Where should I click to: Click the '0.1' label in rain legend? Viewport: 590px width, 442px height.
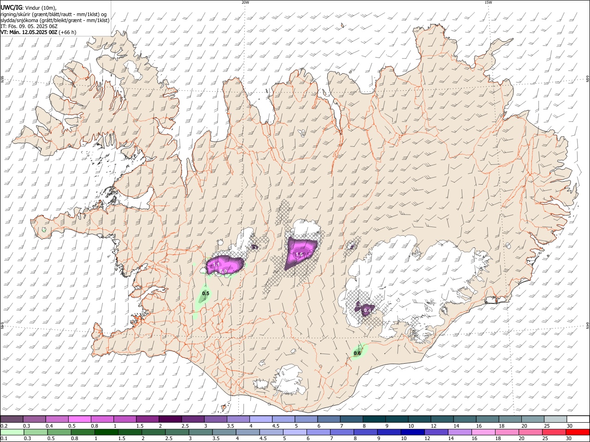point(4,439)
